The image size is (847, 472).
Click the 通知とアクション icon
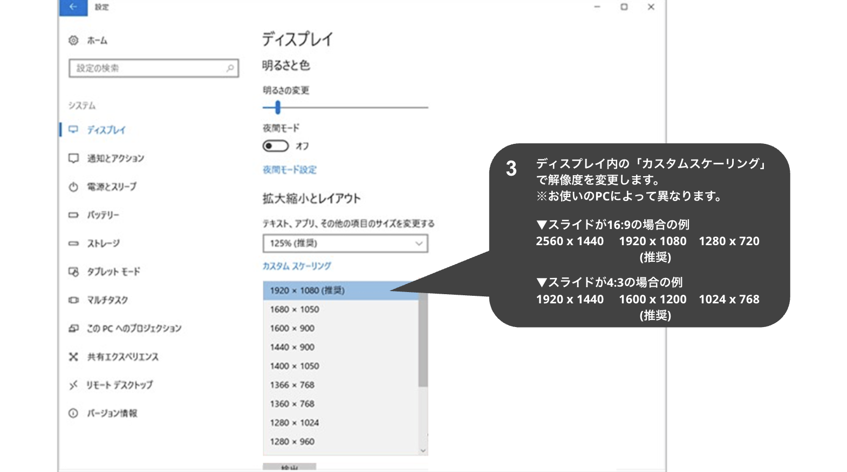74,158
